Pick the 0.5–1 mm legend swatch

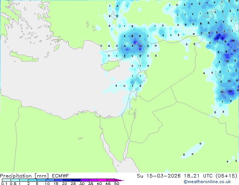15,180
